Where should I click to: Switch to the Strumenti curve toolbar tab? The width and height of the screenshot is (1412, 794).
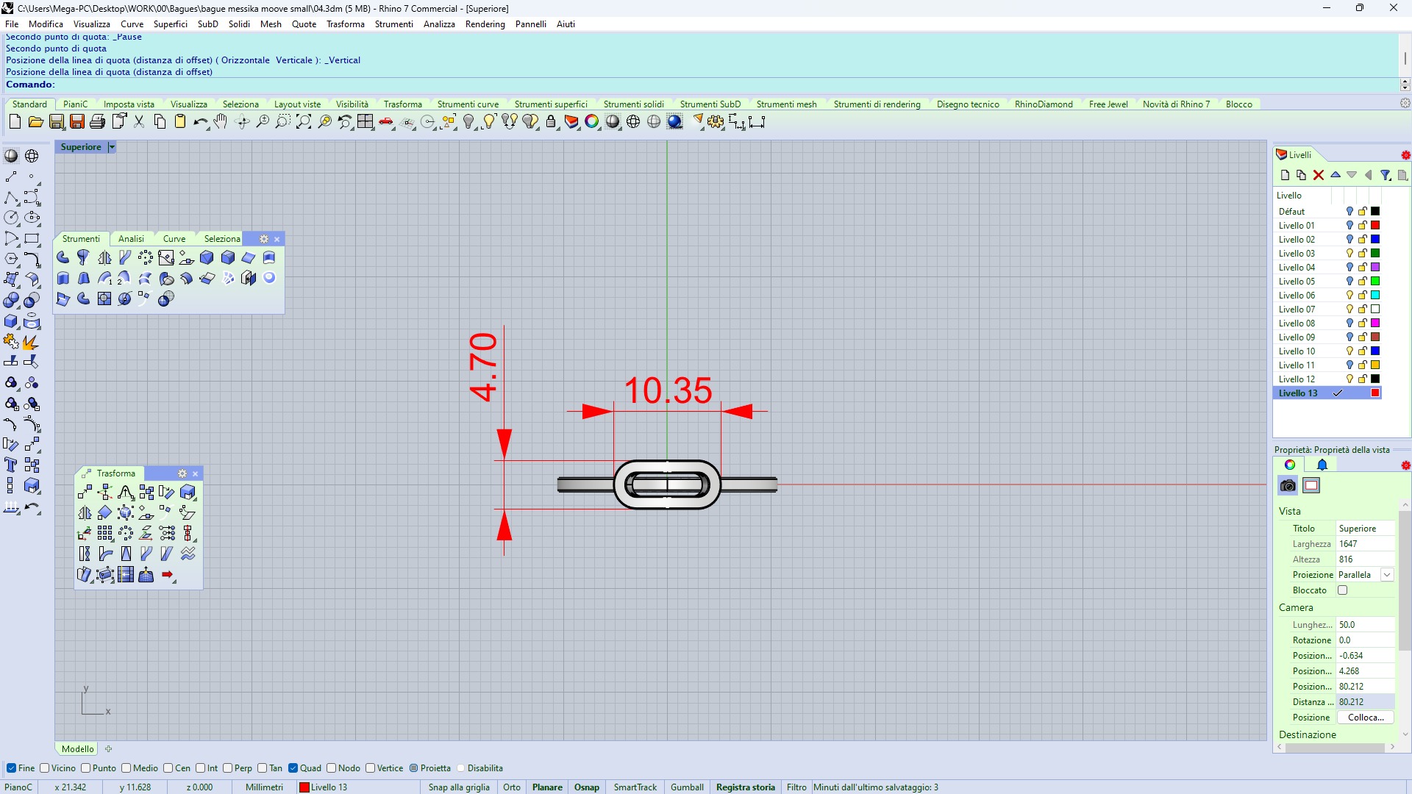468,104
